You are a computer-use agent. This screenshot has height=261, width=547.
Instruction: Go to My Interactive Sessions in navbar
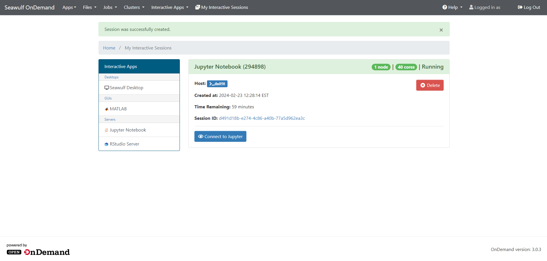click(222, 7)
